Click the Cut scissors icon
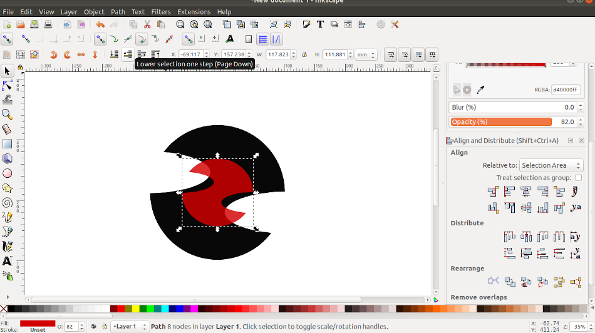This screenshot has height=333, width=595. 147,24
